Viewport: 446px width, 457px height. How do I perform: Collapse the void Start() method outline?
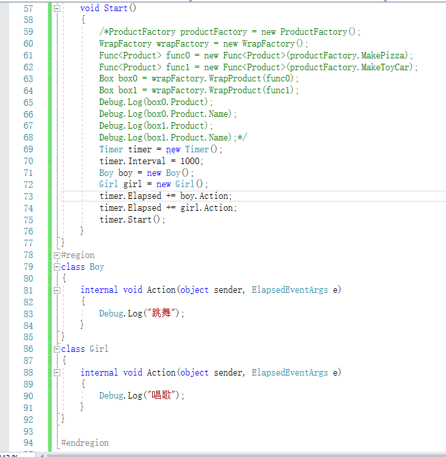57,9
